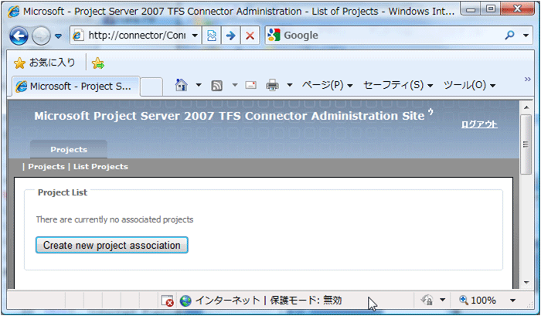
Task: Open the recent pages dropdown arrow
Action: click(58, 36)
